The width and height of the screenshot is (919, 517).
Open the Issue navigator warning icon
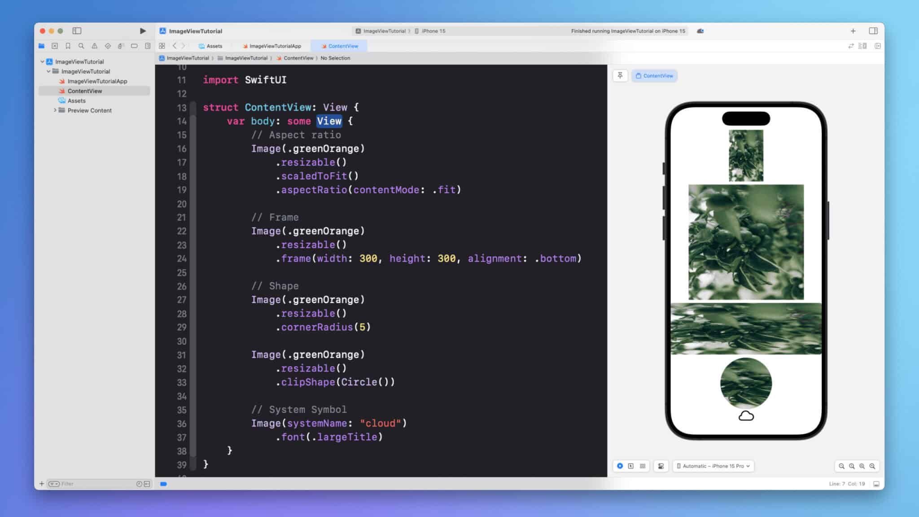pyautogui.click(x=94, y=46)
